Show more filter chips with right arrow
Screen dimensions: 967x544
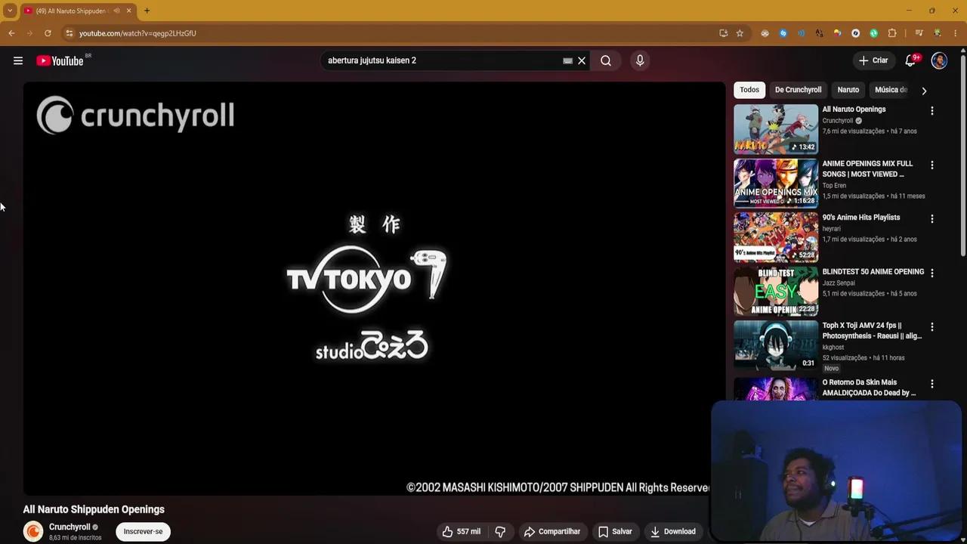(x=924, y=91)
